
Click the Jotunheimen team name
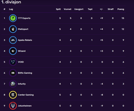tap(25, 106)
